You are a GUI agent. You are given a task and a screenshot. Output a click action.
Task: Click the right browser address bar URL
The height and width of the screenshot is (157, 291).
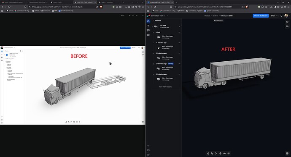pyautogui.click(x=205, y=7)
